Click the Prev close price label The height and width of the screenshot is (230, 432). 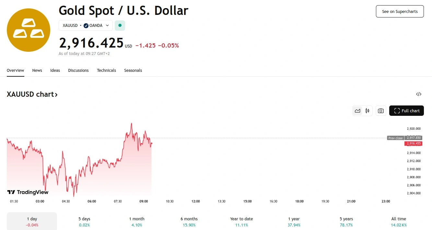(395, 138)
